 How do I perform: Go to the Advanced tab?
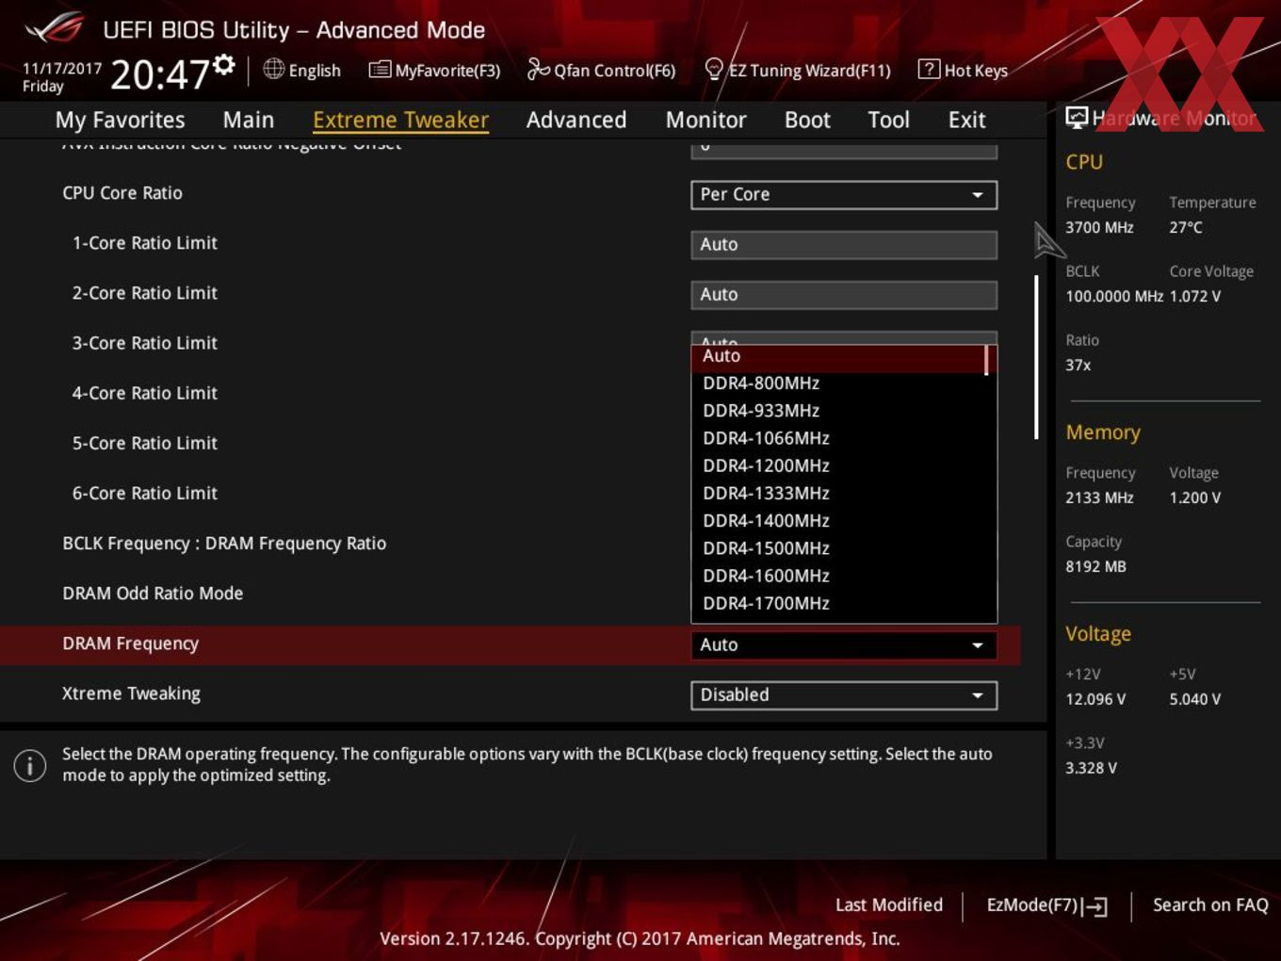tap(576, 120)
